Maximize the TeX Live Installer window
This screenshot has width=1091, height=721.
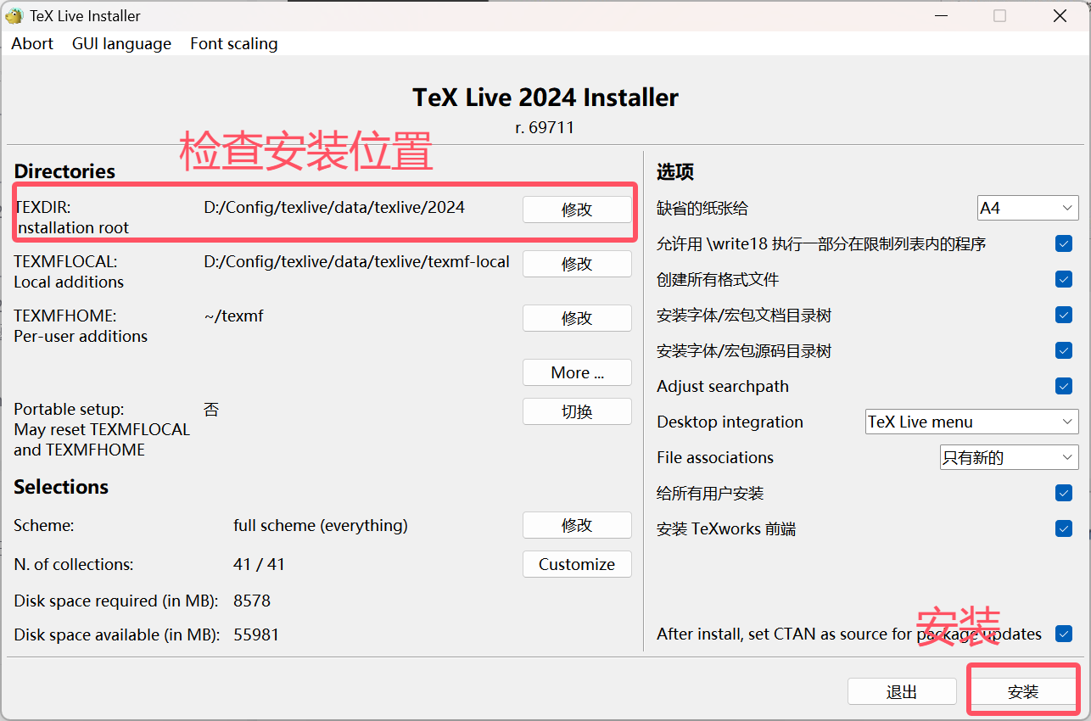[1000, 15]
